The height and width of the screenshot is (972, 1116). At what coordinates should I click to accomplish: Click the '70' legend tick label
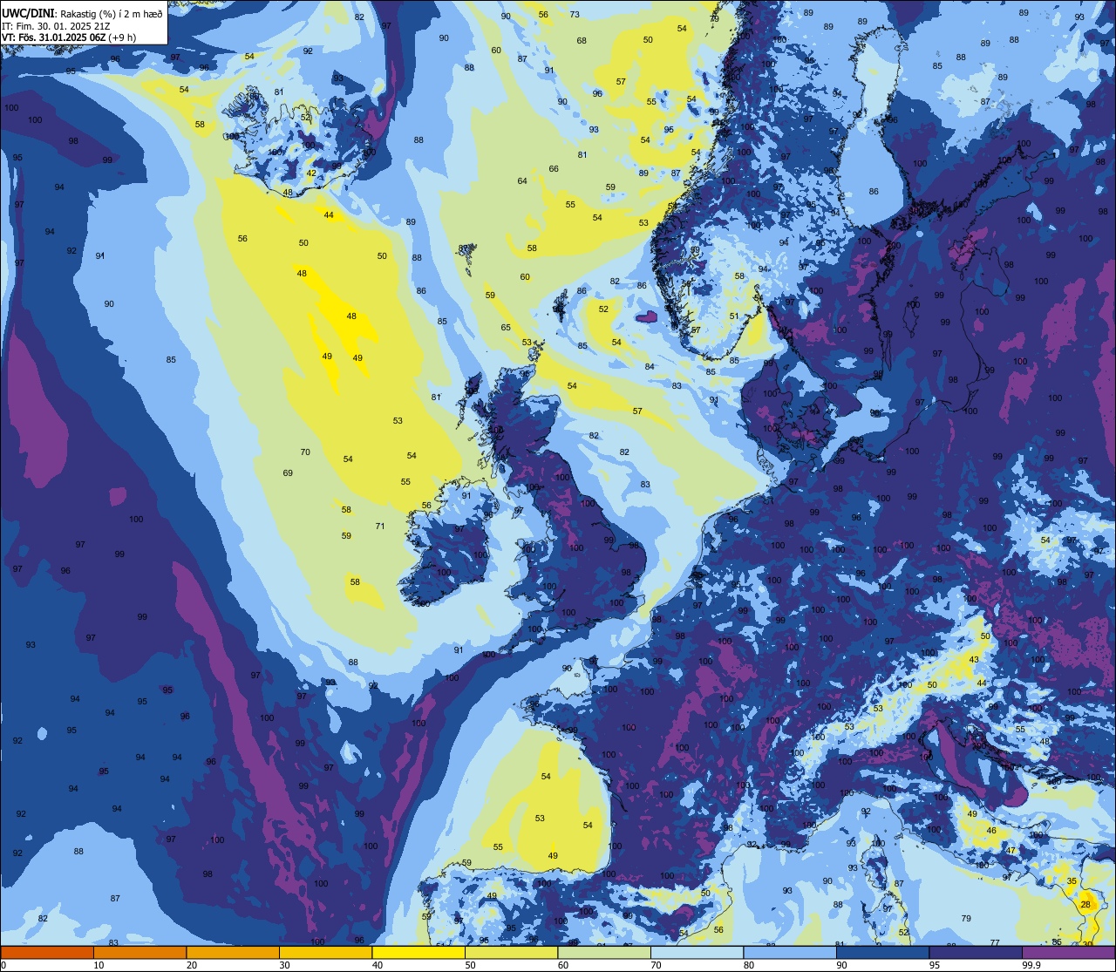657,965
